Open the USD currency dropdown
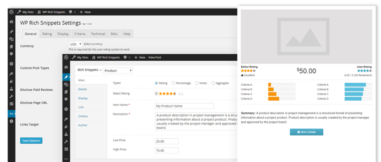Image resolution: width=381 pixels, height=162 pixels. [x=75, y=44]
